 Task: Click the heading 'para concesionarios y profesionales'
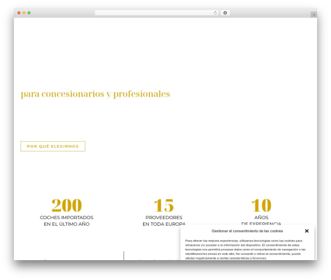click(x=95, y=94)
